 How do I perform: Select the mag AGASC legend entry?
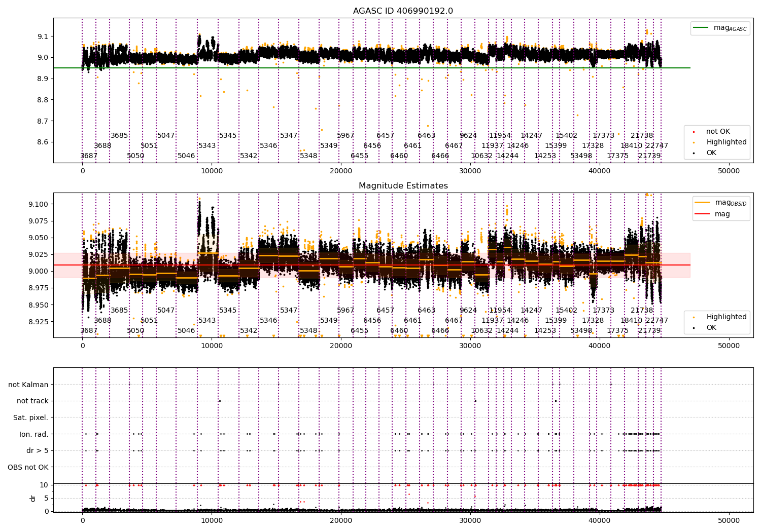click(720, 28)
